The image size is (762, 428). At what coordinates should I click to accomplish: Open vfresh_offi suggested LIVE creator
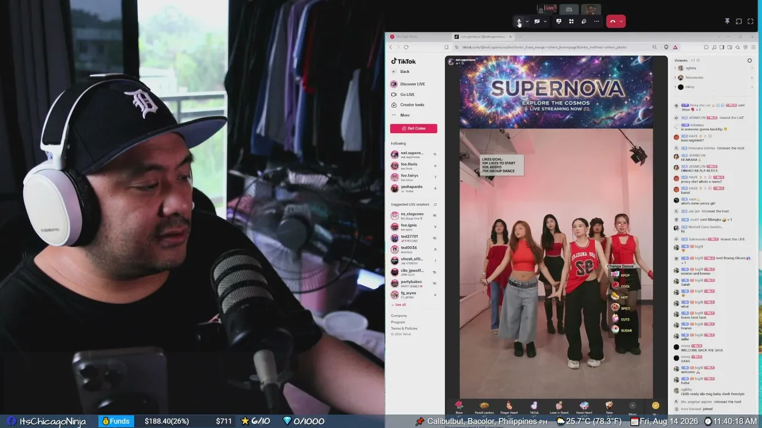[414, 260]
